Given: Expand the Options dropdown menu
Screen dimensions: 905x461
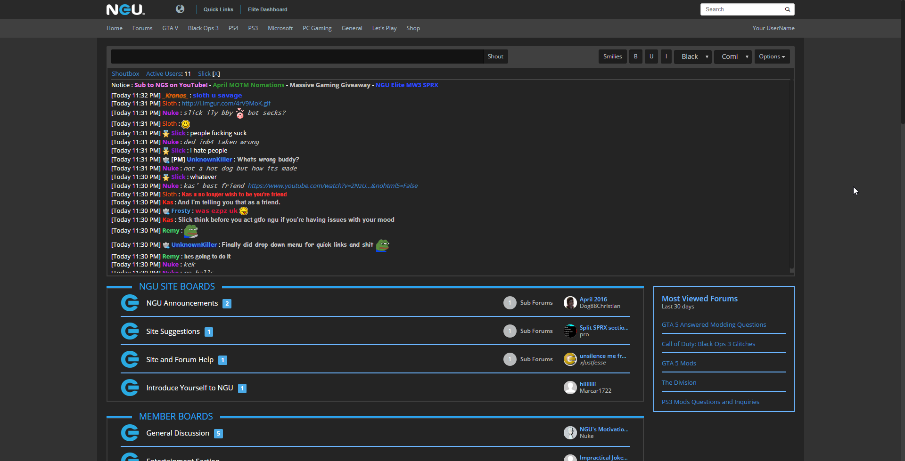Looking at the screenshot, I should tap(772, 56).
